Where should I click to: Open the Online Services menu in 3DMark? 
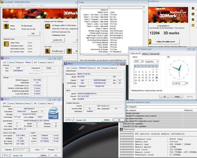pos(31,5)
